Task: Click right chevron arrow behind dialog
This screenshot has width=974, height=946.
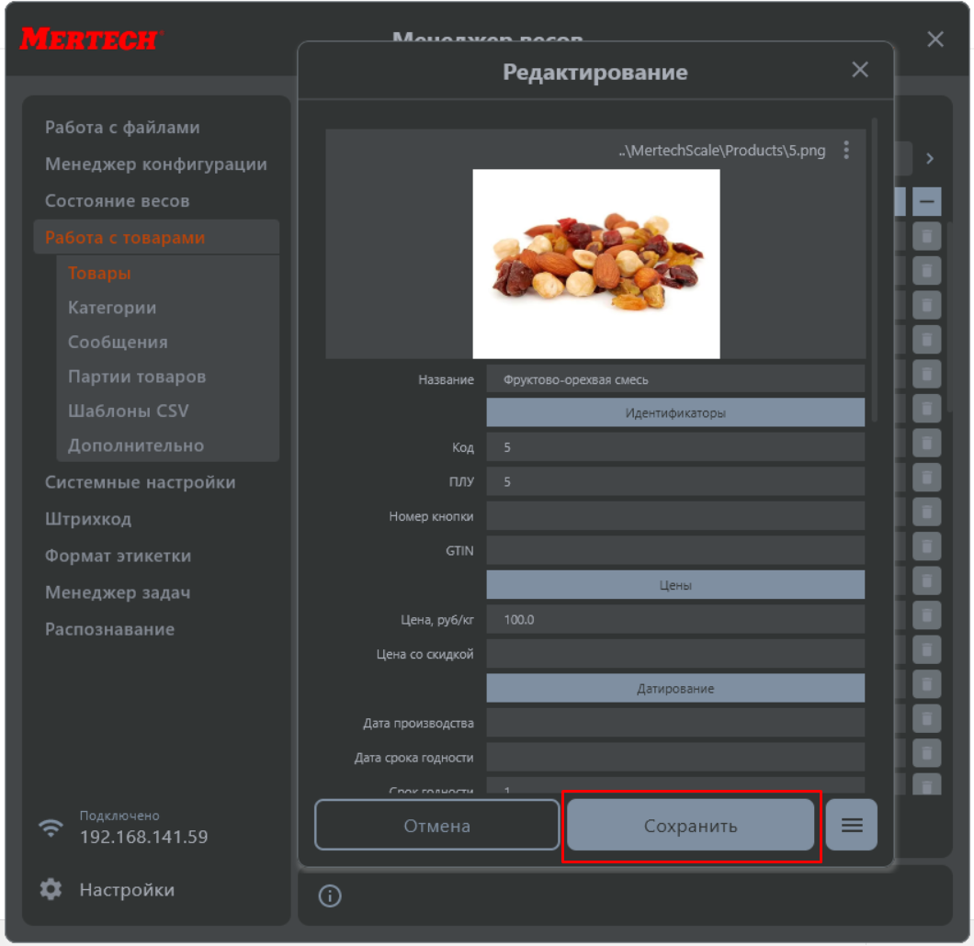Action: (930, 159)
